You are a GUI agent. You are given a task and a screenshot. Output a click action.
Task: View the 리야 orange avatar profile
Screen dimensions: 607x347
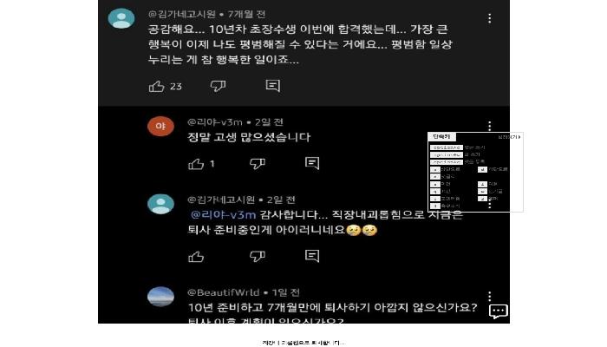pyautogui.click(x=160, y=127)
